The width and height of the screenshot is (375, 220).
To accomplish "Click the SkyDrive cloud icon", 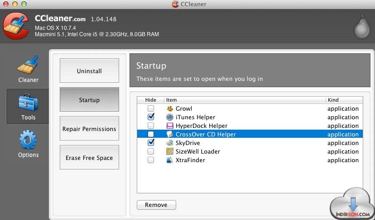I will pyautogui.click(x=169, y=143).
